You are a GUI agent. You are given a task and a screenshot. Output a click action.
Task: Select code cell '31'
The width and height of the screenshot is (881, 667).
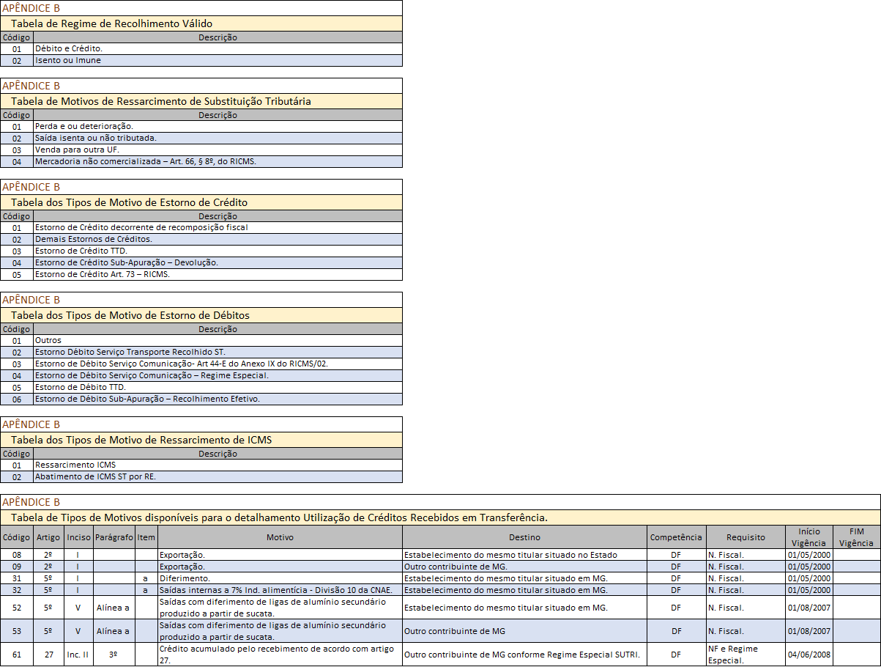click(17, 578)
